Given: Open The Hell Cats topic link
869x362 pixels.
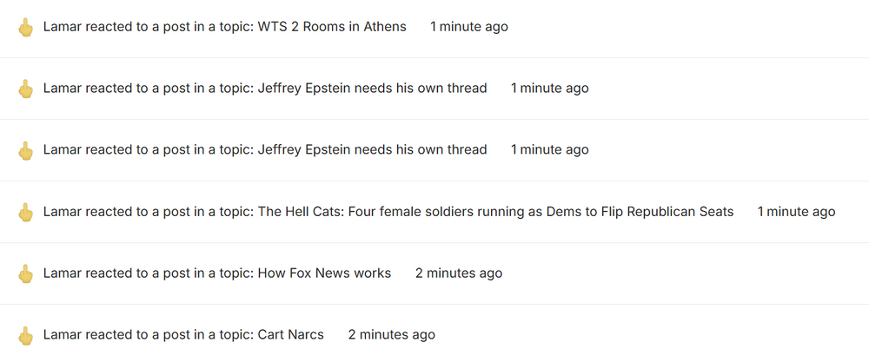Looking at the screenshot, I should tap(495, 212).
